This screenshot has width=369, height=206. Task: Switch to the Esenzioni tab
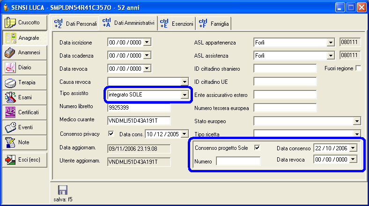[x=177, y=23]
